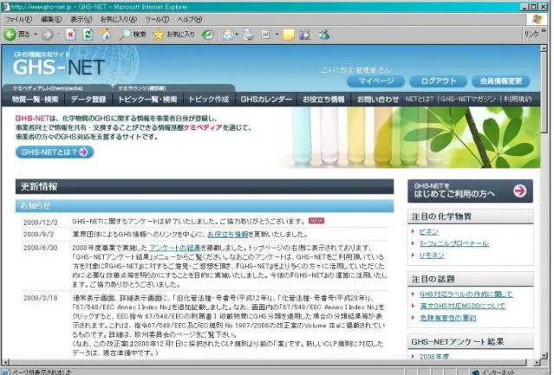Image resolution: width=554 pixels, height=375 pixels.
Task: Click vertical scrollbar down arrow
Action: click(544, 355)
